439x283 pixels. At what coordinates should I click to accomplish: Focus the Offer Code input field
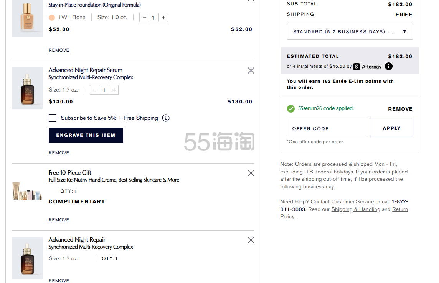327,128
